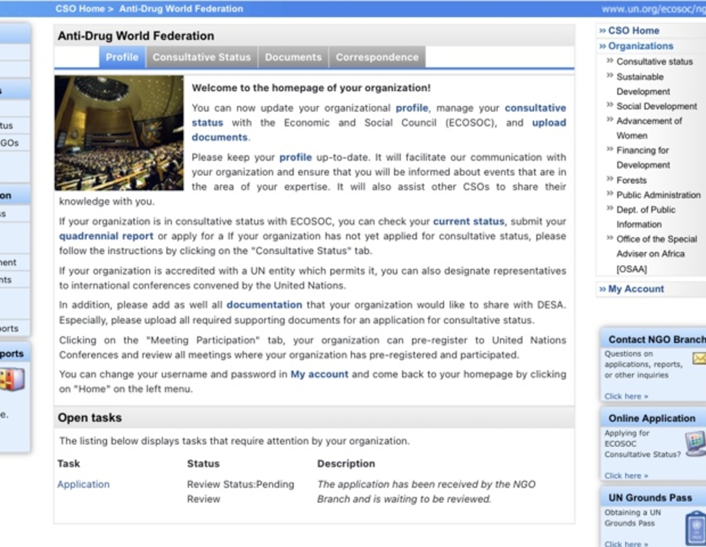The height and width of the screenshot is (547, 706).
Task: Go to Social Development in the sidebar
Action: tap(657, 106)
